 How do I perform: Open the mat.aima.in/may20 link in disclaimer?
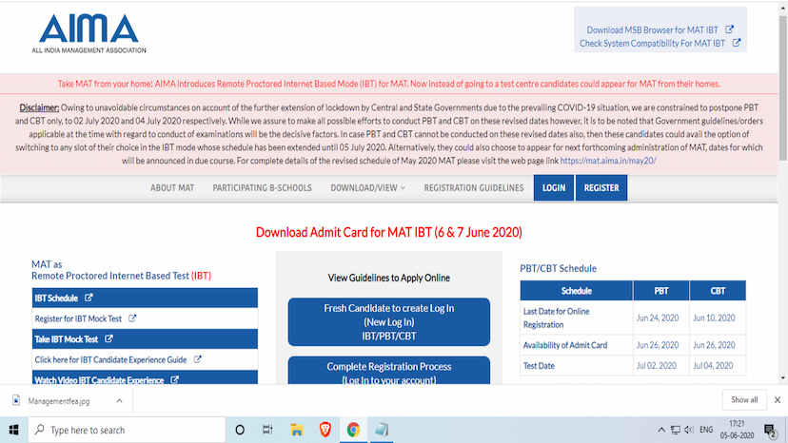pyautogui.click(x=608, y=161)
